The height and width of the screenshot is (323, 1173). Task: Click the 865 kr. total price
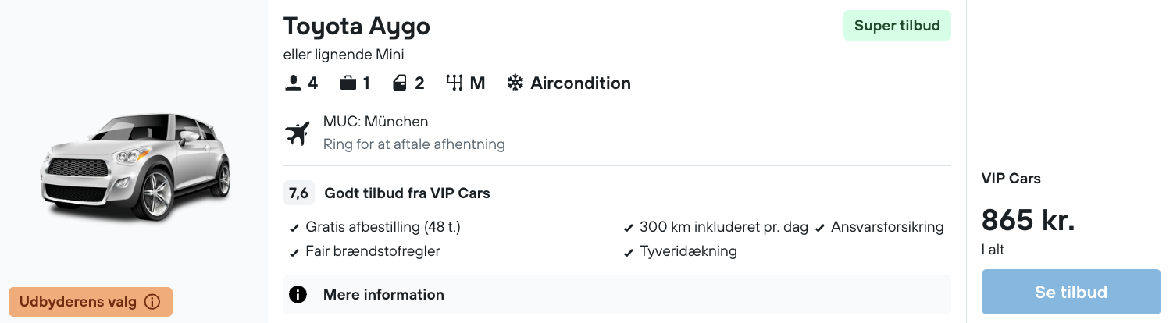[1028, 222]
